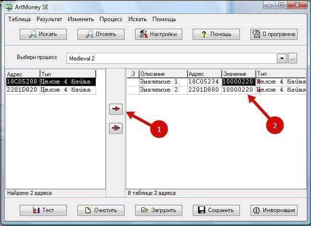Toggle freeze cell for Значение 2 row

click(x=133, y=90)
